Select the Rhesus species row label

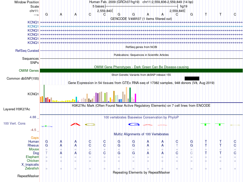(33, 145)
